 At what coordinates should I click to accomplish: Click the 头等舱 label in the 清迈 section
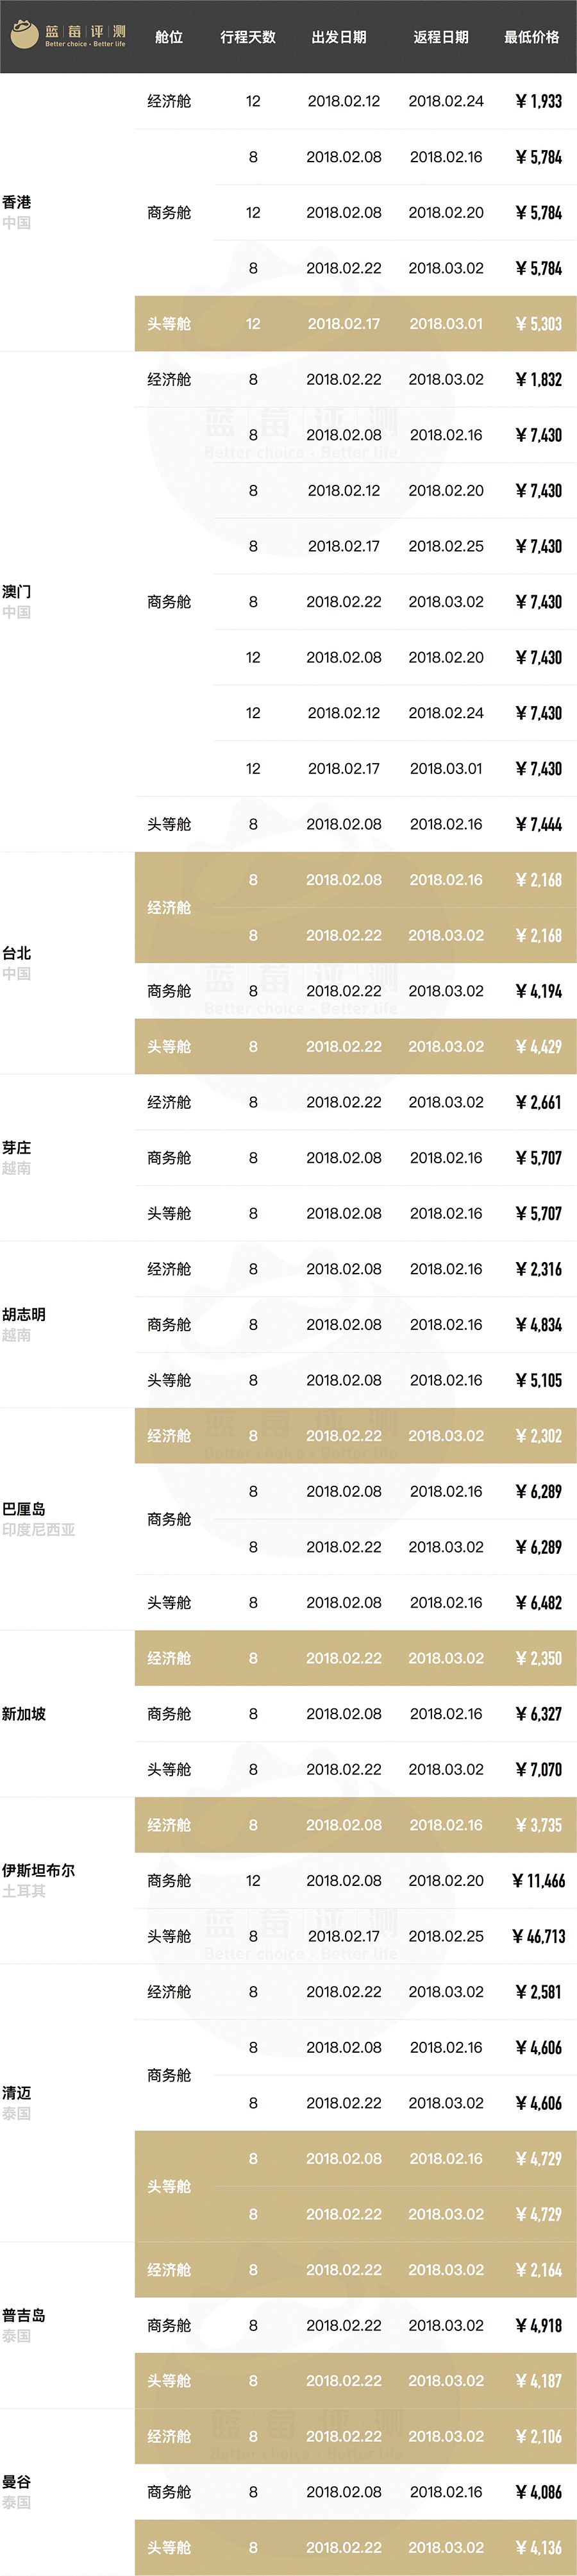[169, 2186]
